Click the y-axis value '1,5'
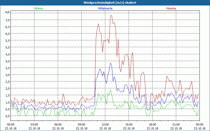The width and height of the screenshot is (210, 131). tap(8, 95)
